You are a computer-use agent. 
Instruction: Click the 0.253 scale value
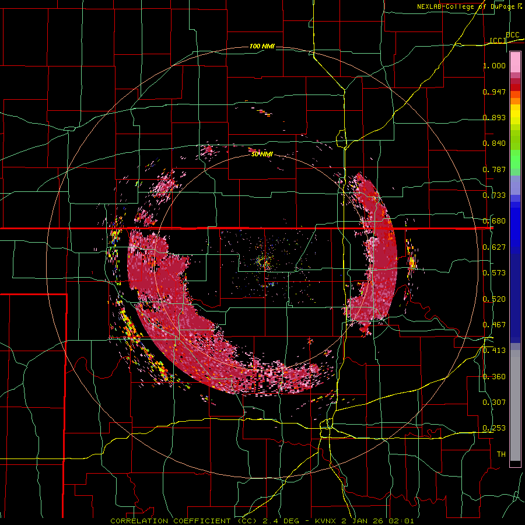[494, 428]
